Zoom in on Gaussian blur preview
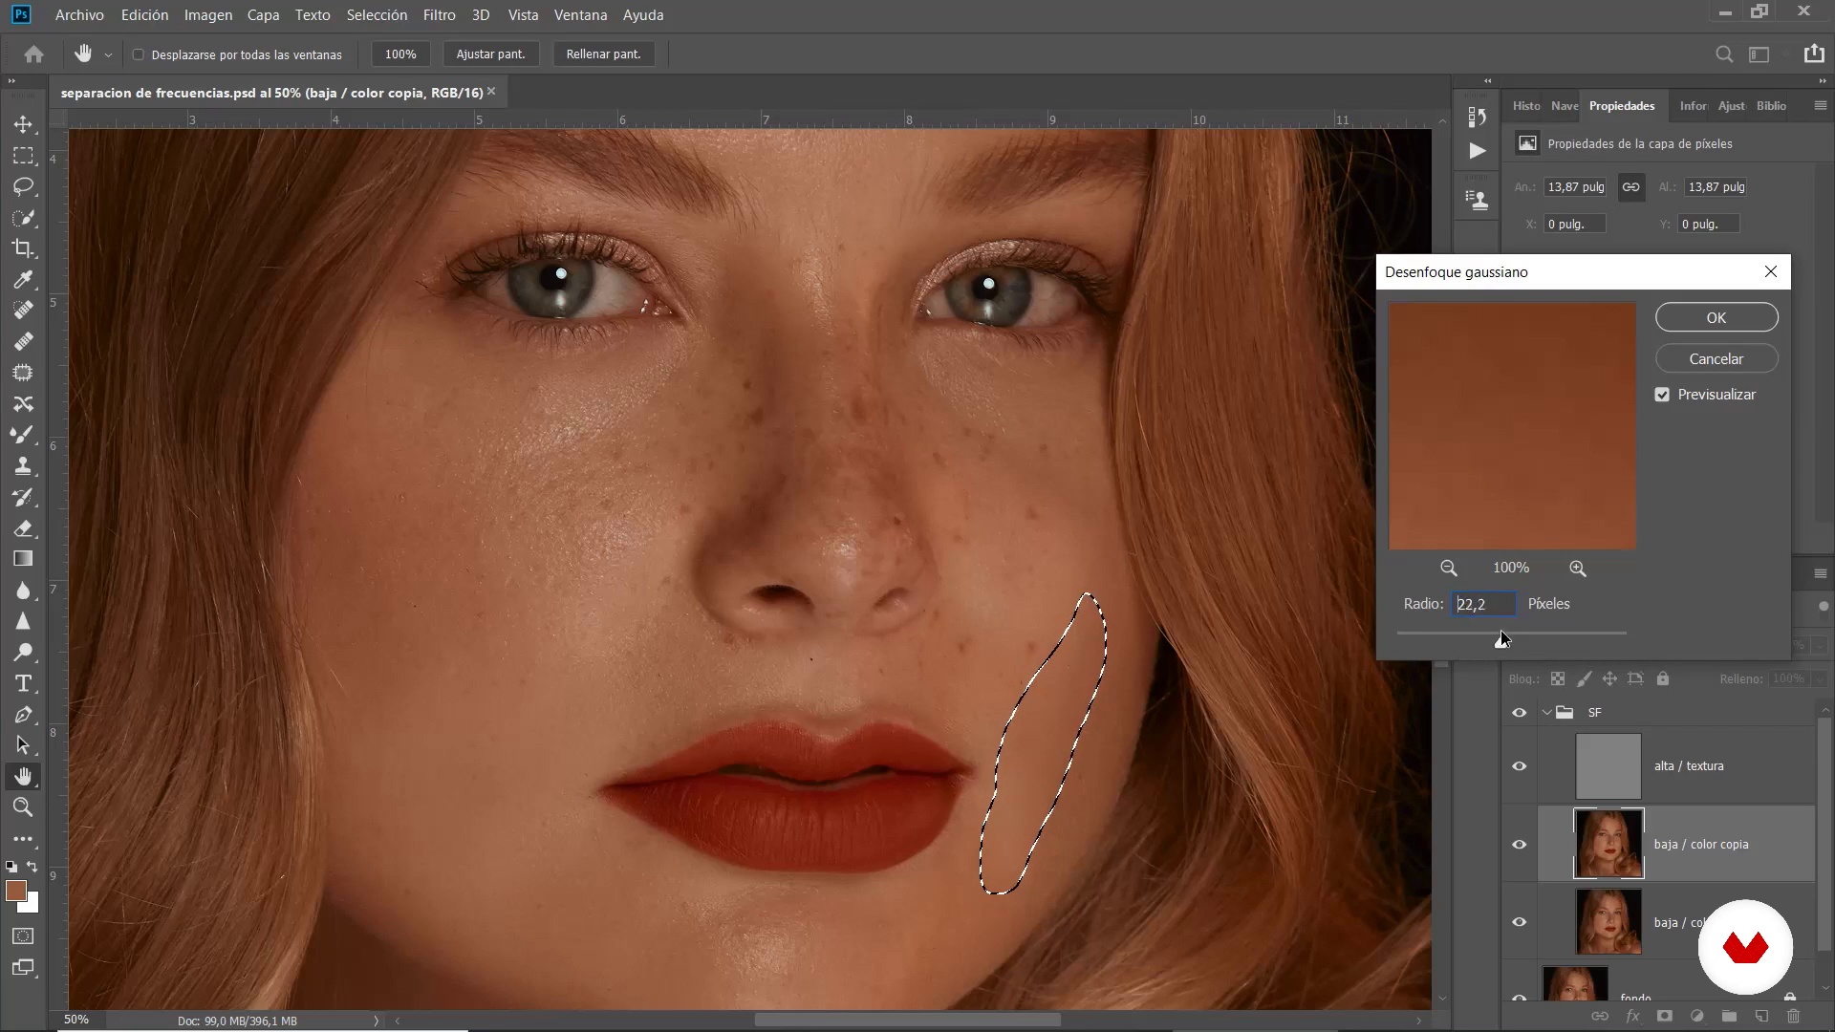The width and height of the screenshot is (1835, 1032). 1578,569
